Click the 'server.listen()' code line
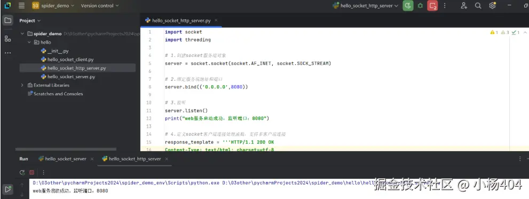Viewport: 529px width, 199px height. coord(186,111)
